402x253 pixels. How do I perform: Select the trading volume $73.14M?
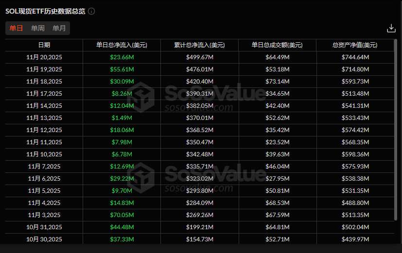point(278,82)
